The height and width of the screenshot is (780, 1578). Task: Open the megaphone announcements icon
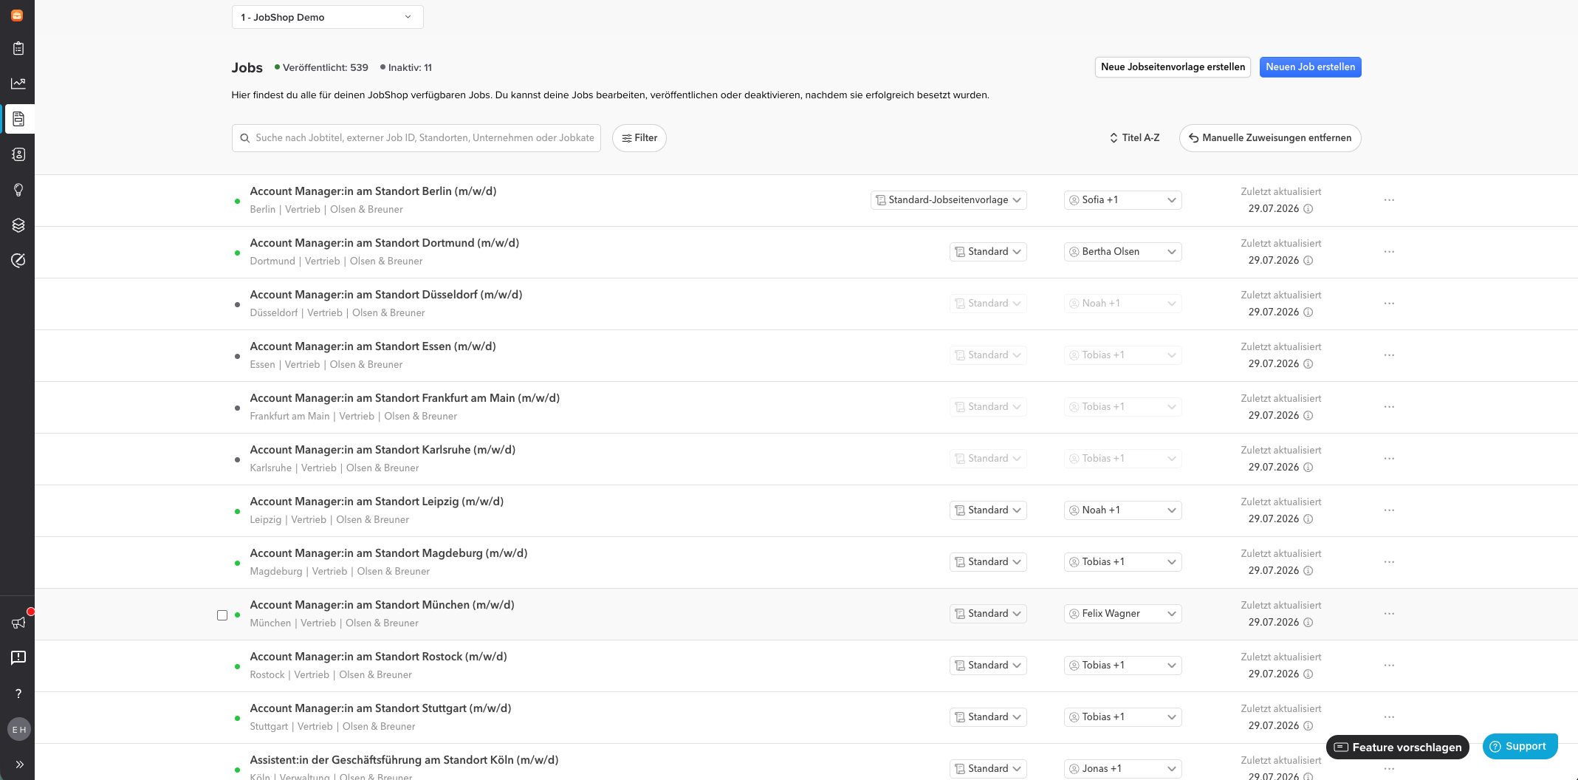coord(18,623)
